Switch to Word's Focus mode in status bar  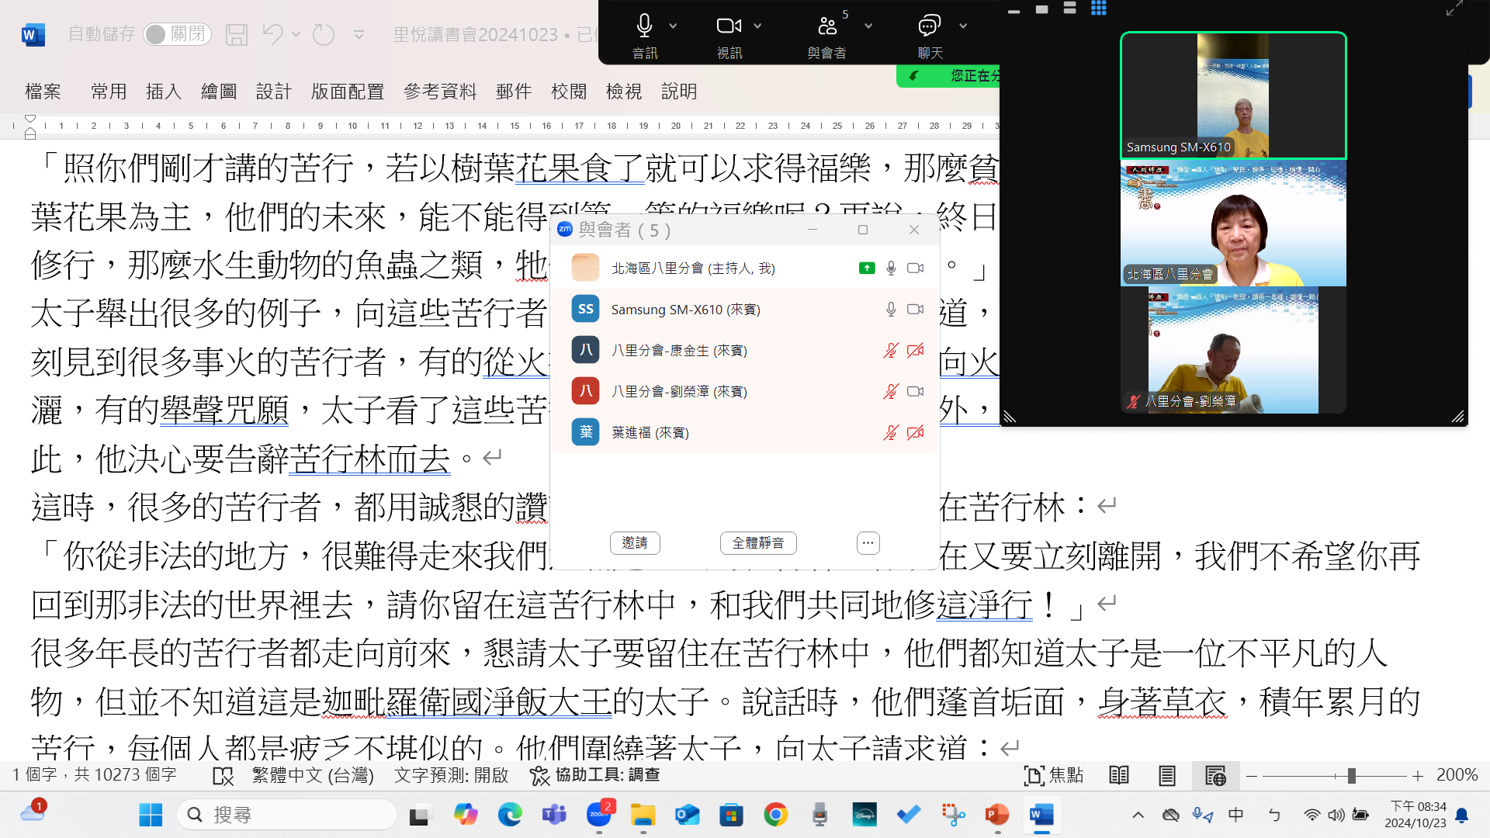1053,775
